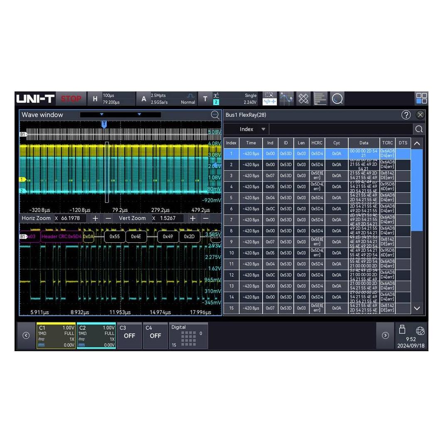Click B1 bus label in overview waveform
The width and height of the screenshot is (443, 443).
click(23, 134)
